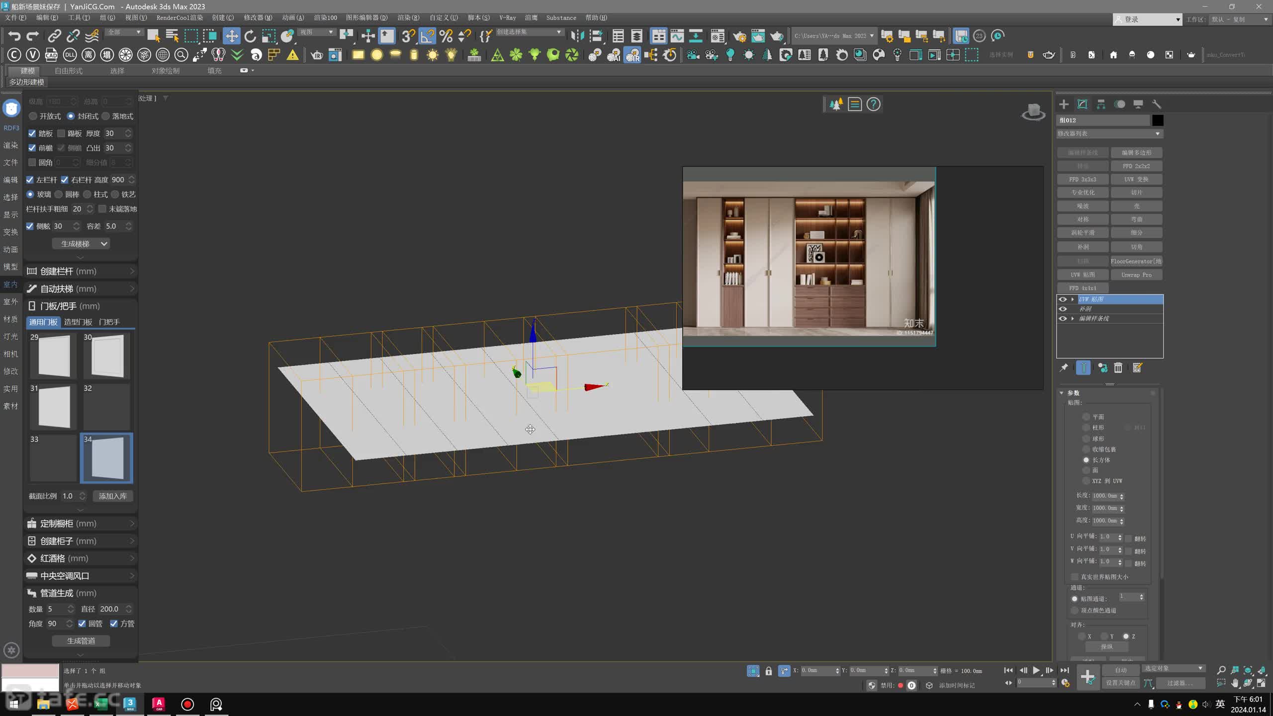Screen dimensions: 1273x716
Task: Open the Utilities wrench panel tab
Action: click(x=1157, y=104)
